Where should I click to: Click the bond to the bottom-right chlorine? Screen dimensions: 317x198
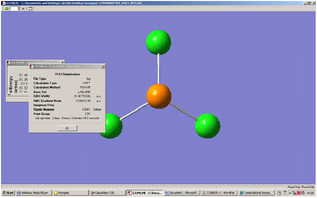point(183,111)
